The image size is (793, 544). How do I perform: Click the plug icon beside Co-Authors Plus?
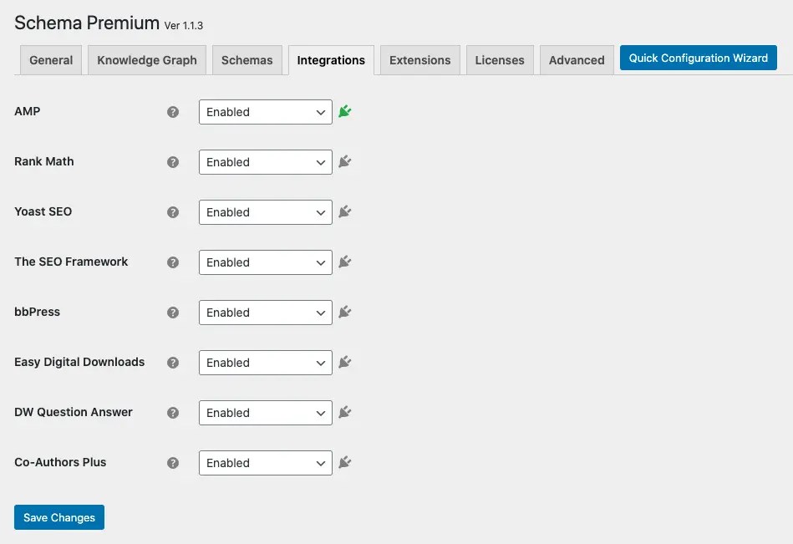coord(344,462)
